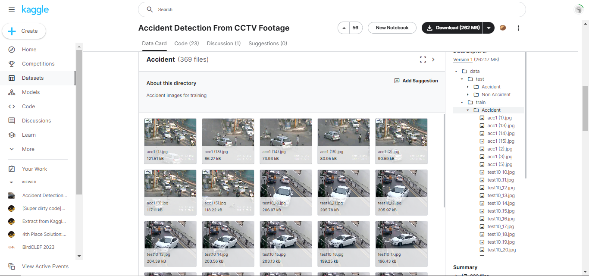Select Datasets in the sidebar
Screen dimensions: 589x276
(33, 78)
